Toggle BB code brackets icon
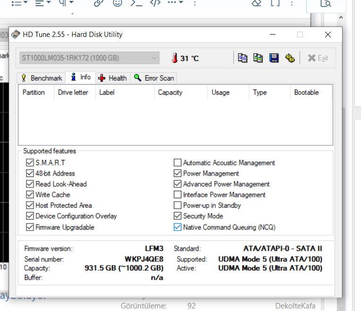This screenshot has height=311, width=361. (275, 3)
